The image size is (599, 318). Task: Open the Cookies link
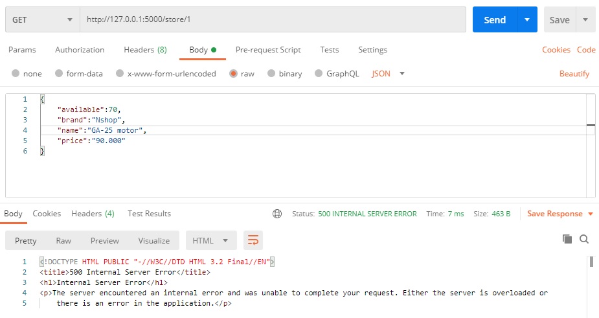556,50
